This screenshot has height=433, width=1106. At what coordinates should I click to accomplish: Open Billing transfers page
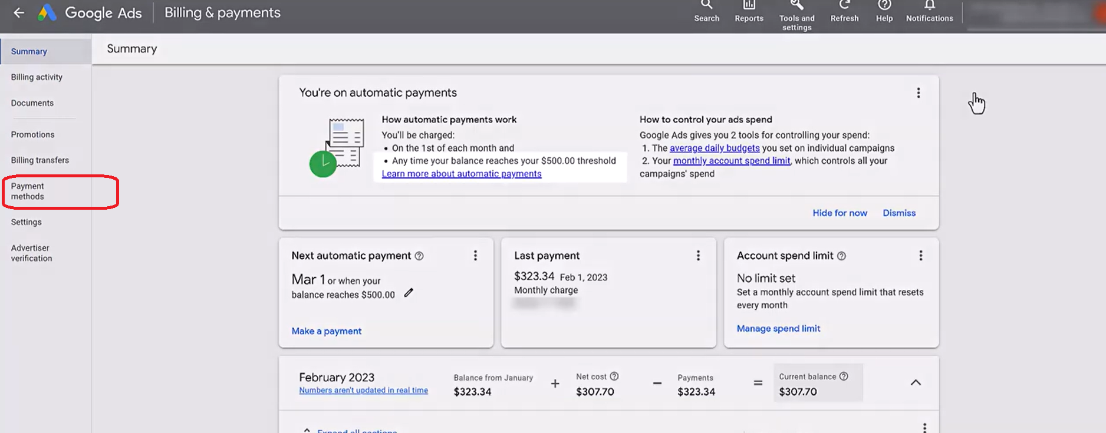coord(40,160)
